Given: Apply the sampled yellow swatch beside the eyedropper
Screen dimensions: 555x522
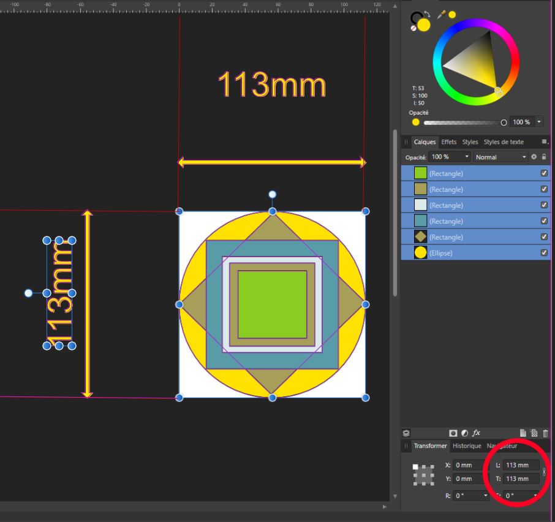Looking at the screenshot, I should (452, 15).
